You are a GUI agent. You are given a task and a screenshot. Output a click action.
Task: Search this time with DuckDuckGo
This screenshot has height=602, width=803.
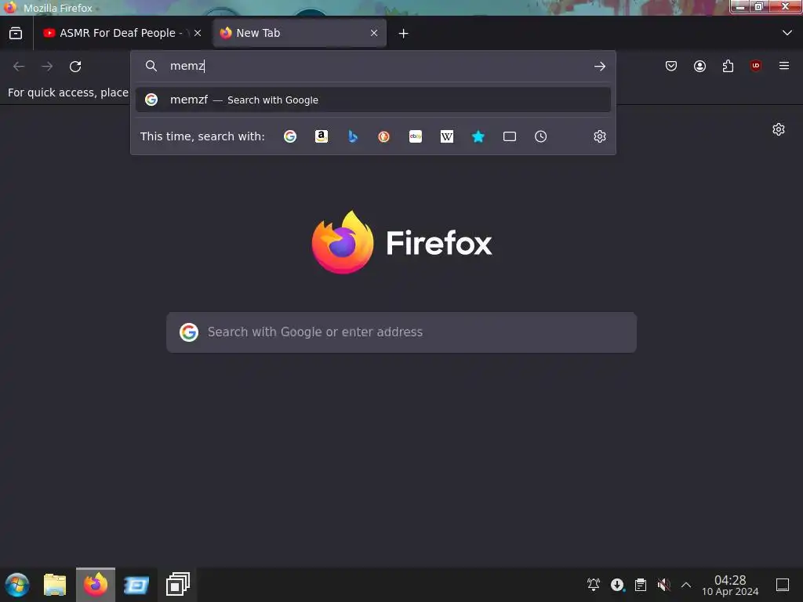click(x=383, y=136)
